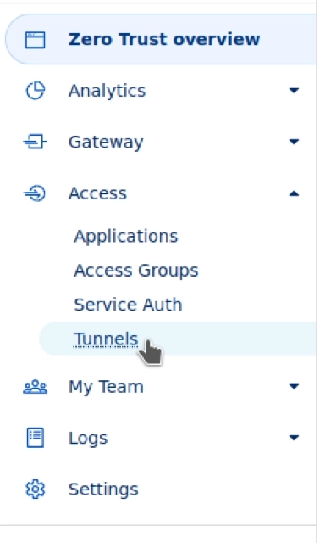Click the My Team people icon
Image resolution: width=331 pixels, height=543 pixels.
36,387
